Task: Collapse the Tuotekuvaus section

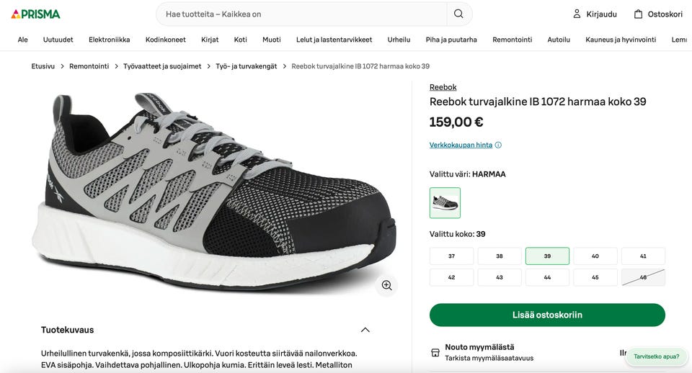Action: [365, 330]
